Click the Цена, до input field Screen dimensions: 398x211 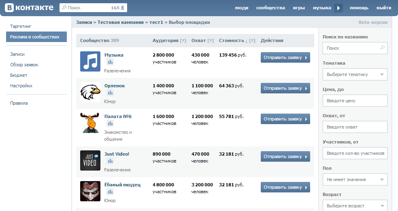click(355, 101)
